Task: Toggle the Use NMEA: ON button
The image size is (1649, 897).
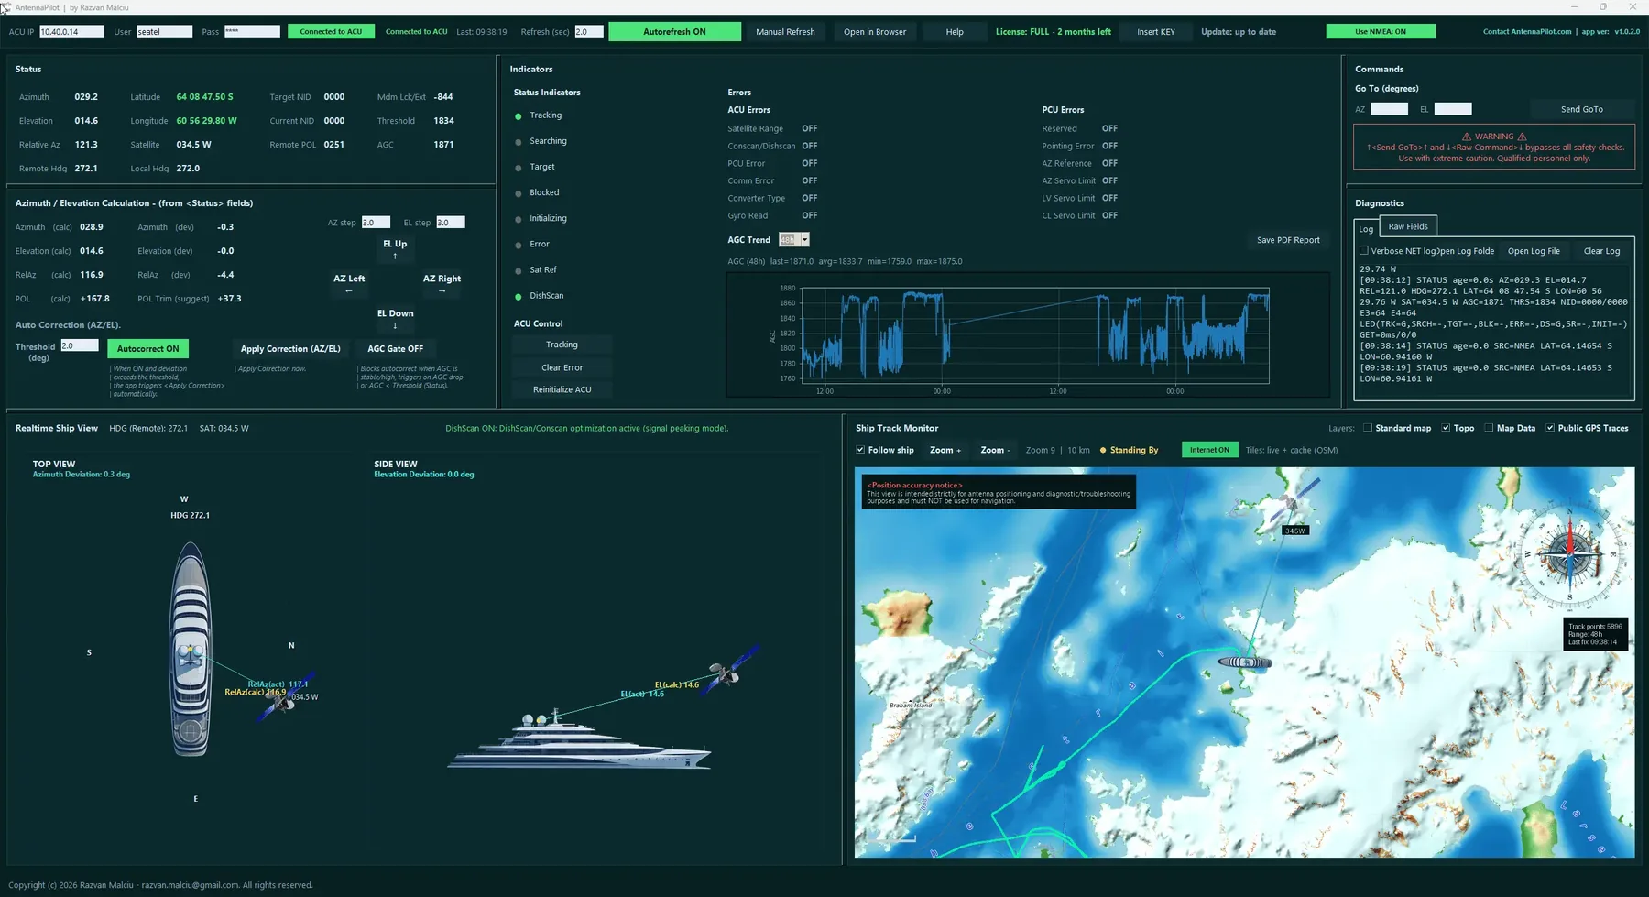Action: click(x=1381, y=31)
